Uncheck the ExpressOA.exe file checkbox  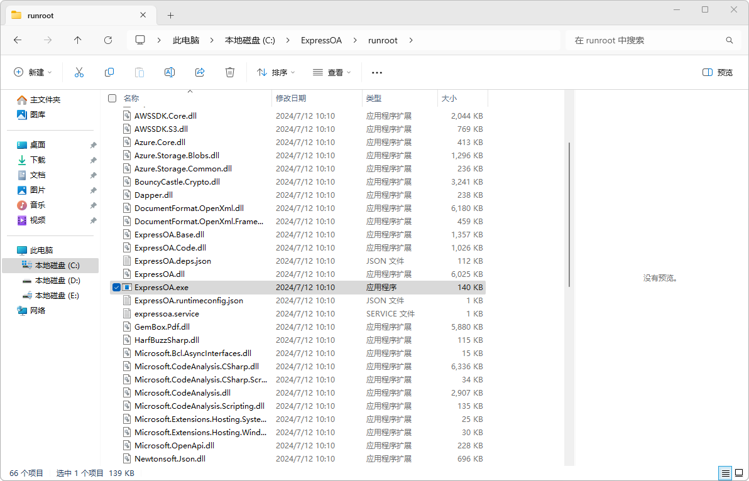coord(116,288)
